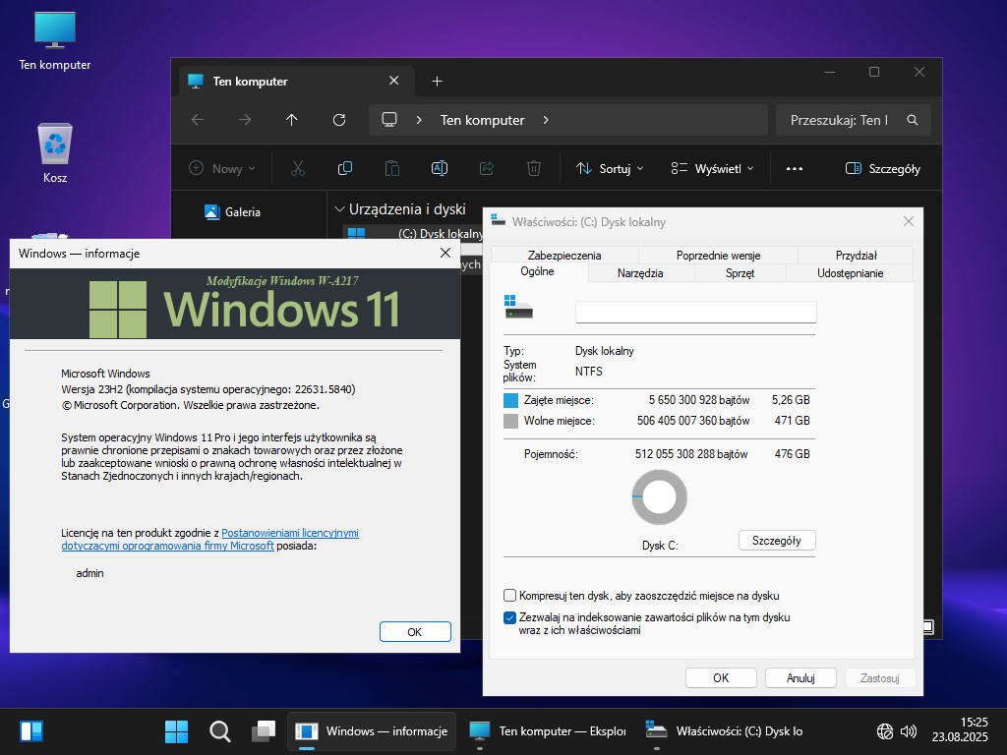1007x755 pixels.
Task: Click the Delete trash icon in toolbar
Action: coord(533,168)
